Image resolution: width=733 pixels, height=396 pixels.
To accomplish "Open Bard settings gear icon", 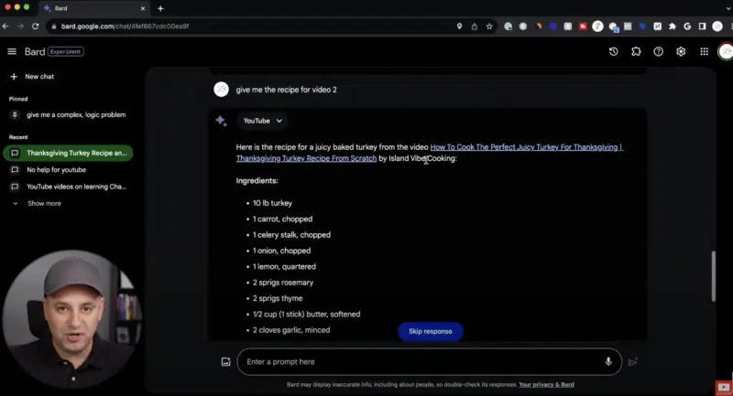I will (681, 52).
